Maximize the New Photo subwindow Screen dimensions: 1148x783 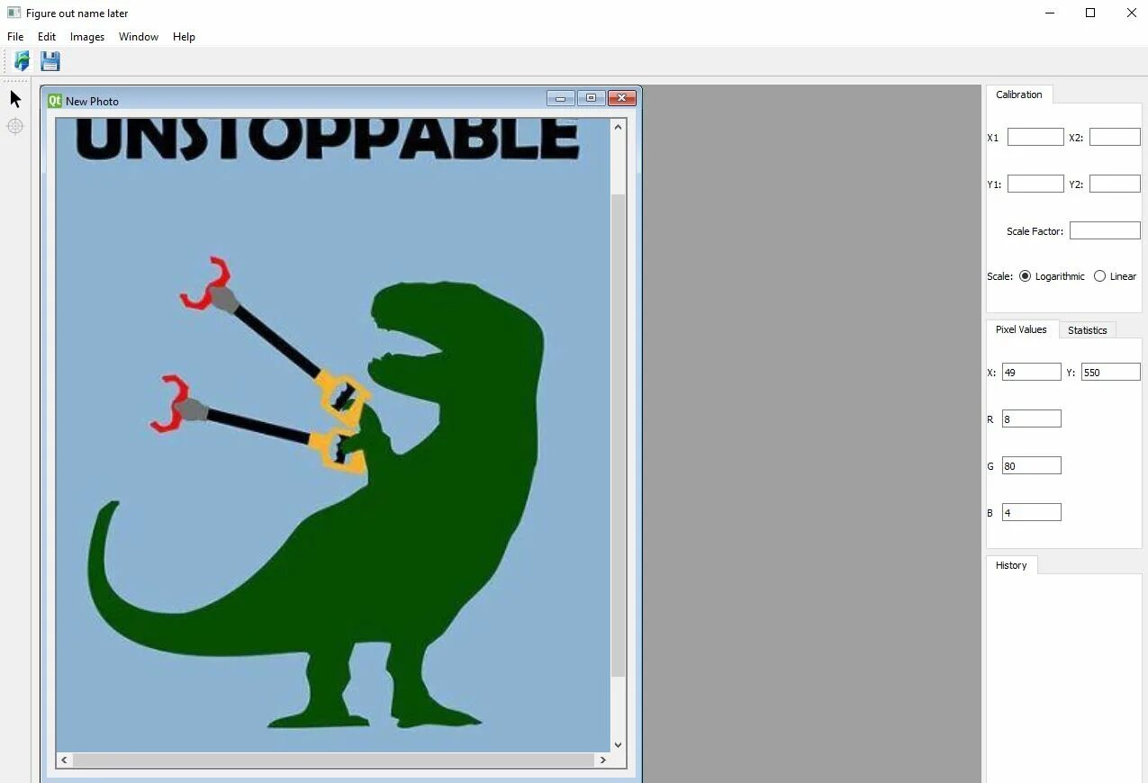tap(591, 98)
